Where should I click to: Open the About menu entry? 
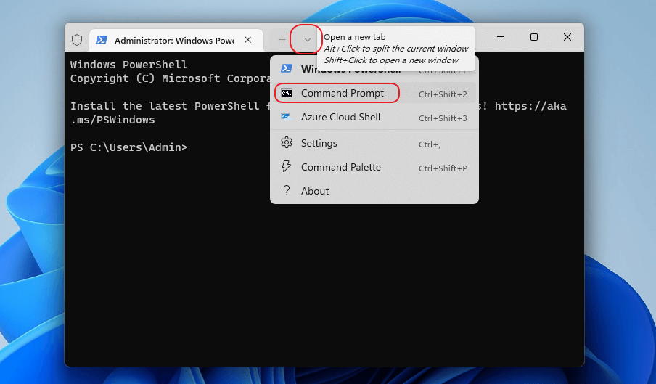coord(374,191)
